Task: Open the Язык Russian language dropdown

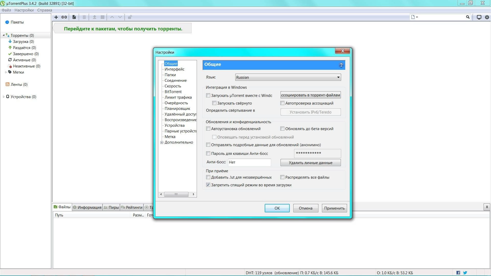Action: (288, 77)
